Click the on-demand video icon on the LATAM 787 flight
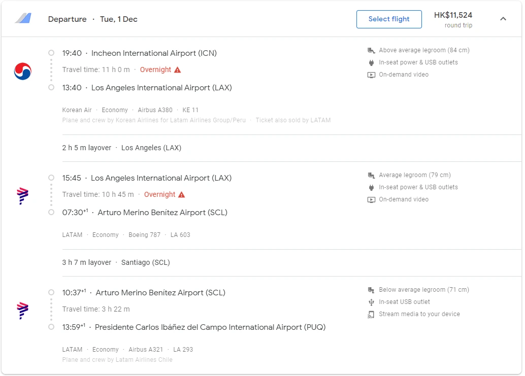The image size is (525, 376). 371,199
